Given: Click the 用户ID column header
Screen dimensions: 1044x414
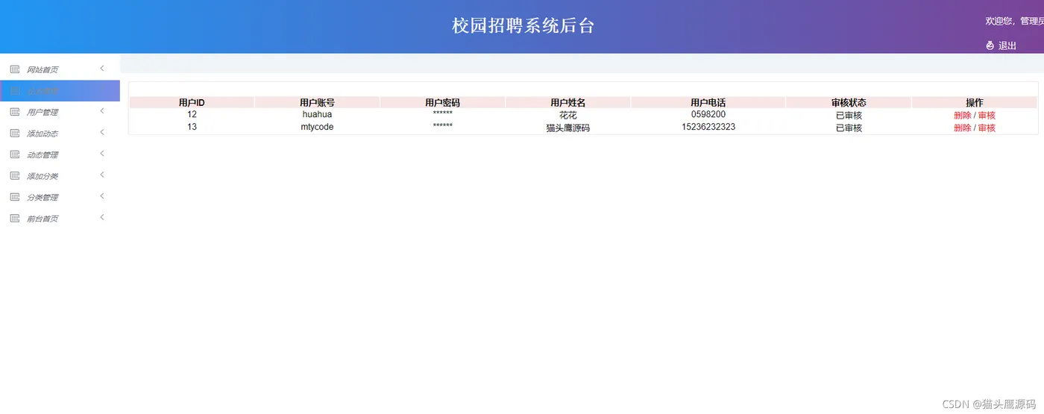Looking at the screenshot, I should [x=192, y=103].
